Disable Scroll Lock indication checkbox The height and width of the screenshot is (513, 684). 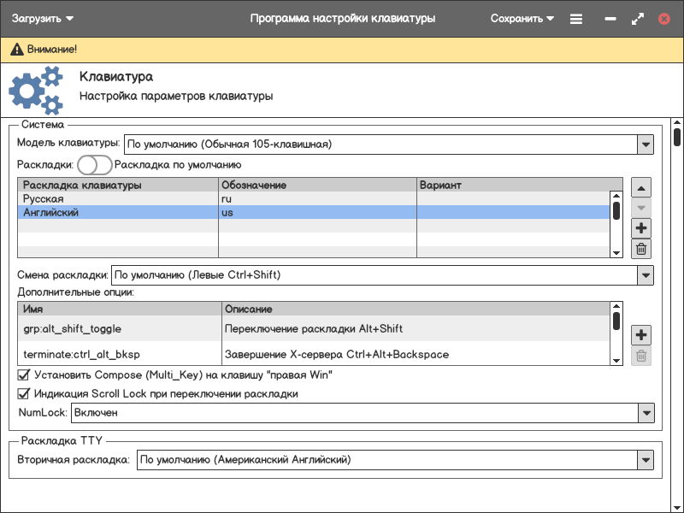[24, 394]
